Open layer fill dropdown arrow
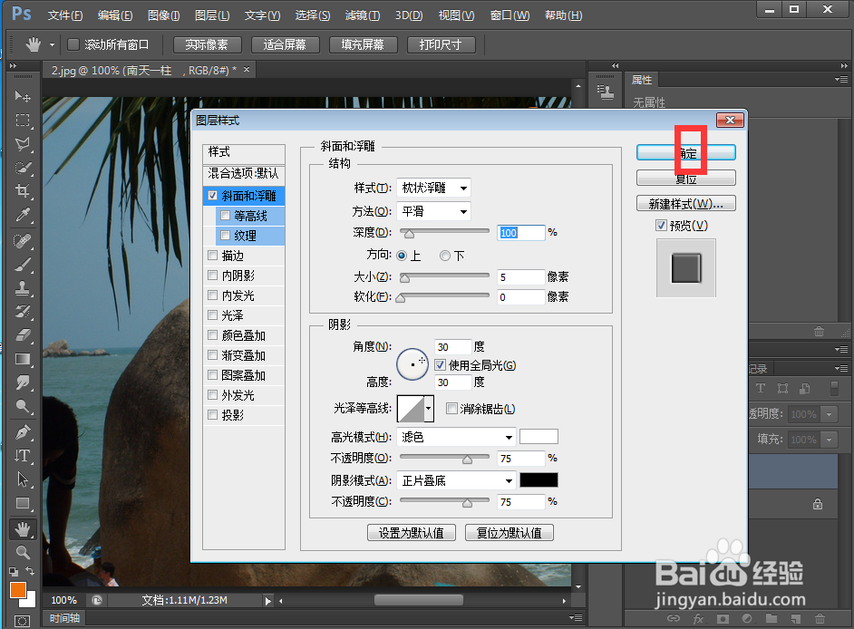This screenshot has width=854, height=629. (x=829, y=439)
